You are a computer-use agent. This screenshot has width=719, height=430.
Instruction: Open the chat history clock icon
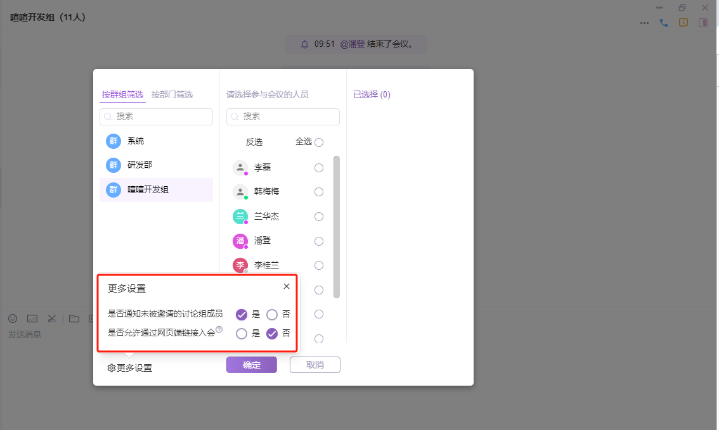point(683,23)
